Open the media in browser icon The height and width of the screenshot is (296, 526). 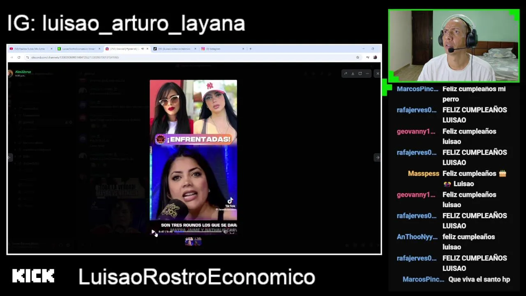360,74
